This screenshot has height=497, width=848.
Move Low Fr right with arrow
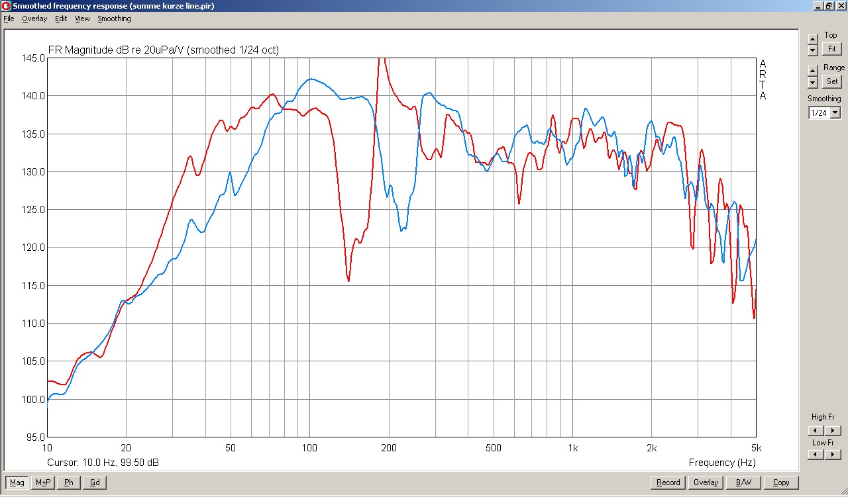pos(833,455)
